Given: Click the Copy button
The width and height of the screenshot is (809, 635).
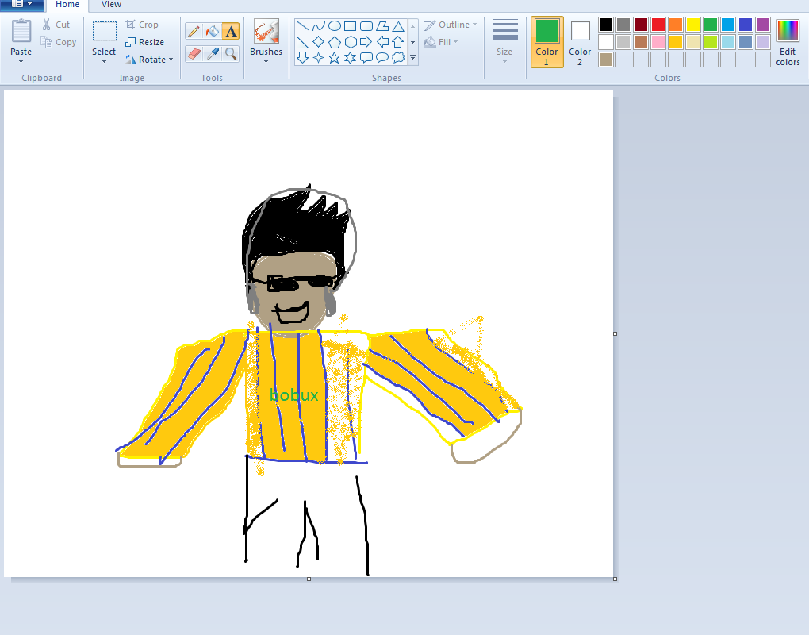Looking at the screenshot, I should tap(59, 42).
